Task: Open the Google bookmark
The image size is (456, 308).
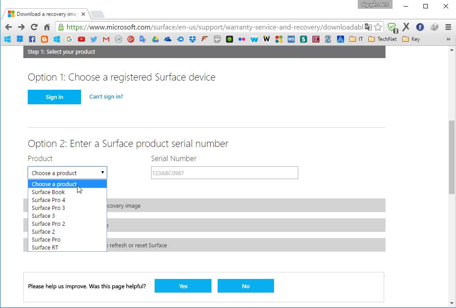Action: (69, 39)
